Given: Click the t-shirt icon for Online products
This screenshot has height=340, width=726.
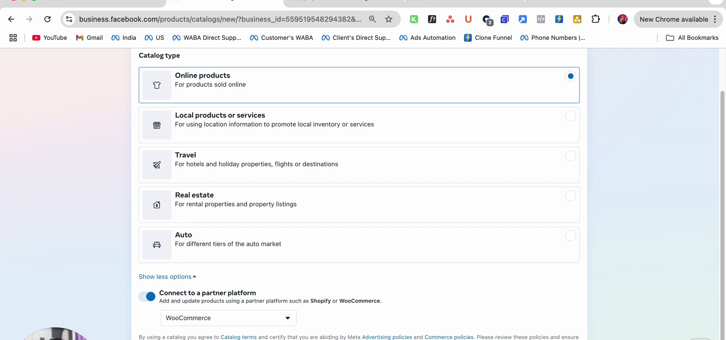Looking at the screenshot, I should (x=157, y=85).
